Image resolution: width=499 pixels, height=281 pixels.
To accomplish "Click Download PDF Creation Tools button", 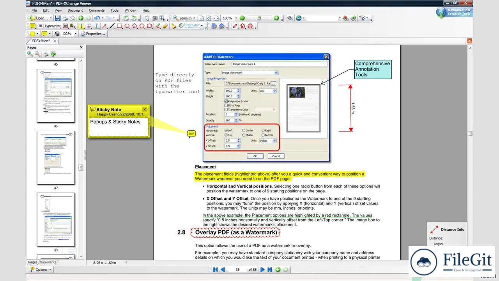I will [454, 12].
